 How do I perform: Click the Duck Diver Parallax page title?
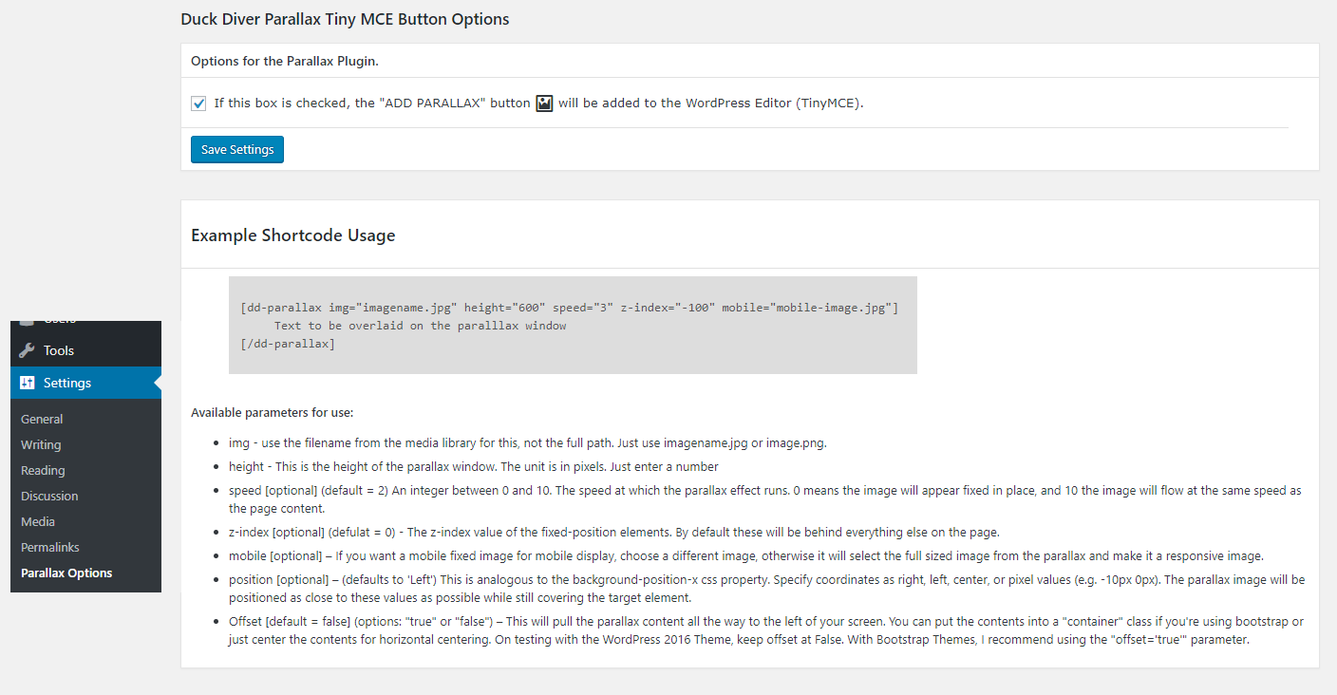pos(345,19)
